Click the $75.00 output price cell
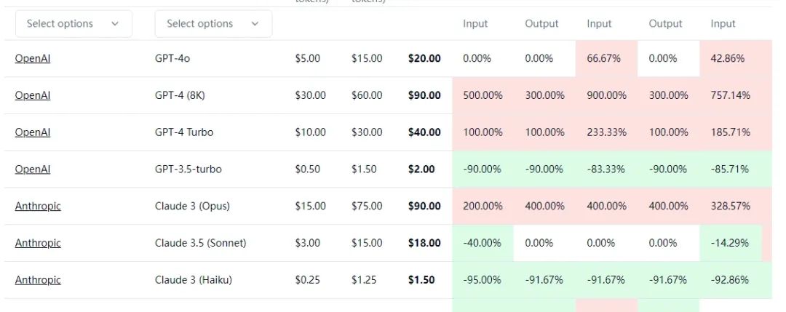The height and width of the screenshot is (312, 786). 367,207
